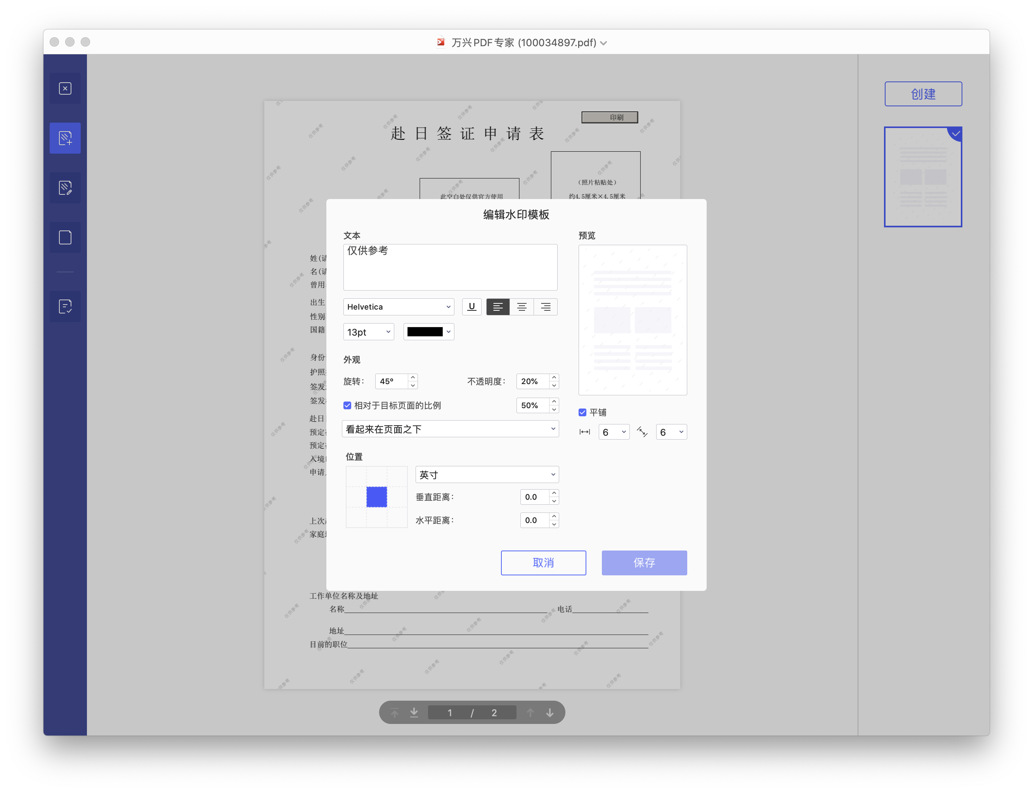Uncheck the 平铺 tiling checkbox
Viewport: 1033px width, 793px height.
[582, 412]
